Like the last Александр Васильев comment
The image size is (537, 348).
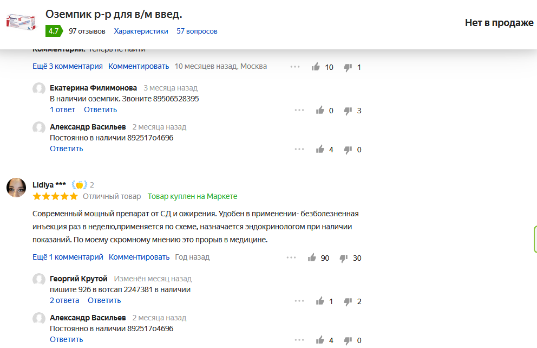click(x=320, y=340)
